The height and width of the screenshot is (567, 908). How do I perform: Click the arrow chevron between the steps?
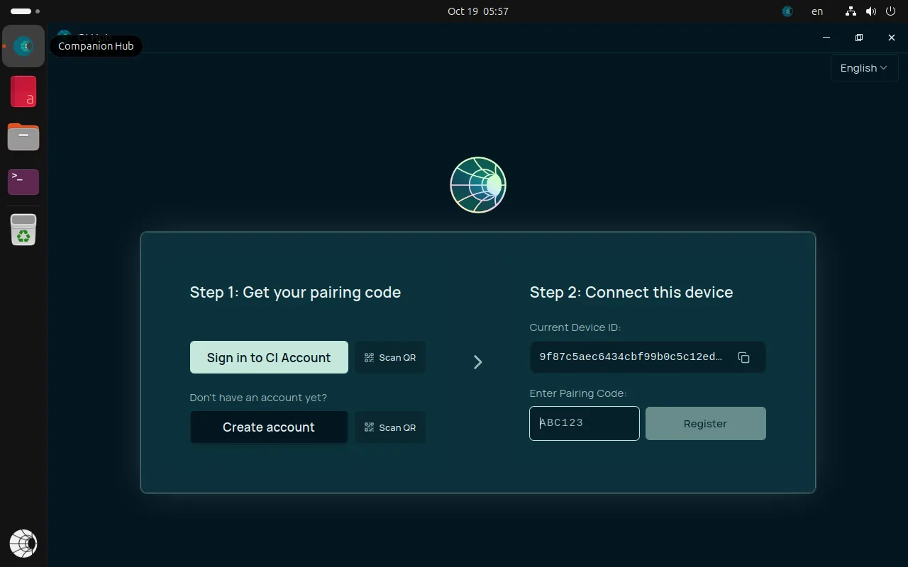point(477,362)
